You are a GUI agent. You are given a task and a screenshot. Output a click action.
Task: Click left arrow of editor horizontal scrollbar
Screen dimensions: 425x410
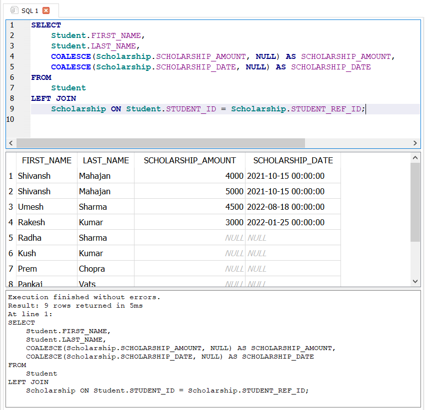[x=11, y=143]
